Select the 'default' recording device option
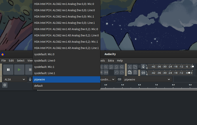The width and height of the screenshot is (197, 125). [x=39, y=86]
